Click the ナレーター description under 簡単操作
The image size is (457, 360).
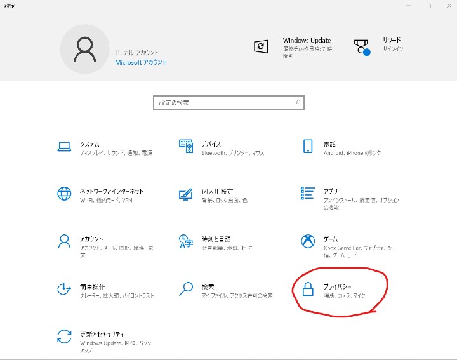[x=117, y=296]
